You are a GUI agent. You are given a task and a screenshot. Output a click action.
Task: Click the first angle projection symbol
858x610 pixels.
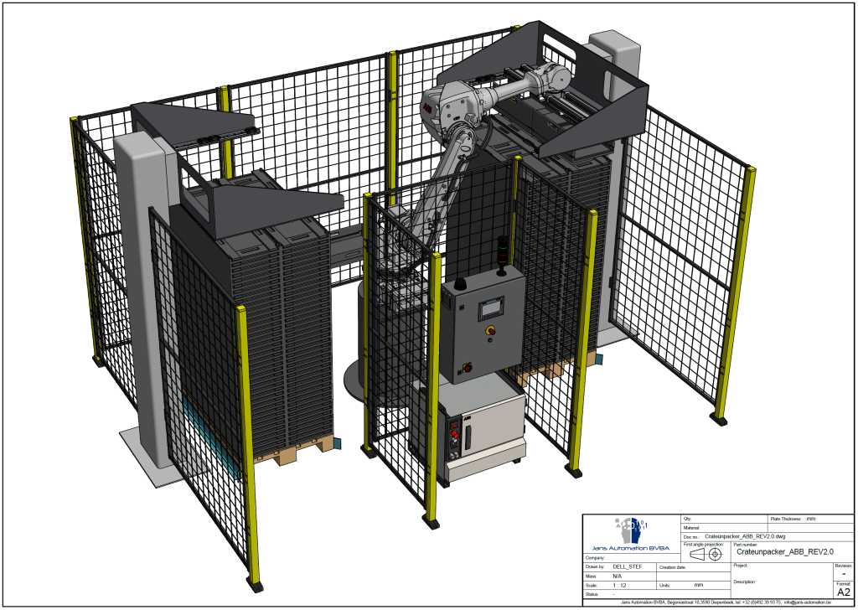(x=706, y=554)
